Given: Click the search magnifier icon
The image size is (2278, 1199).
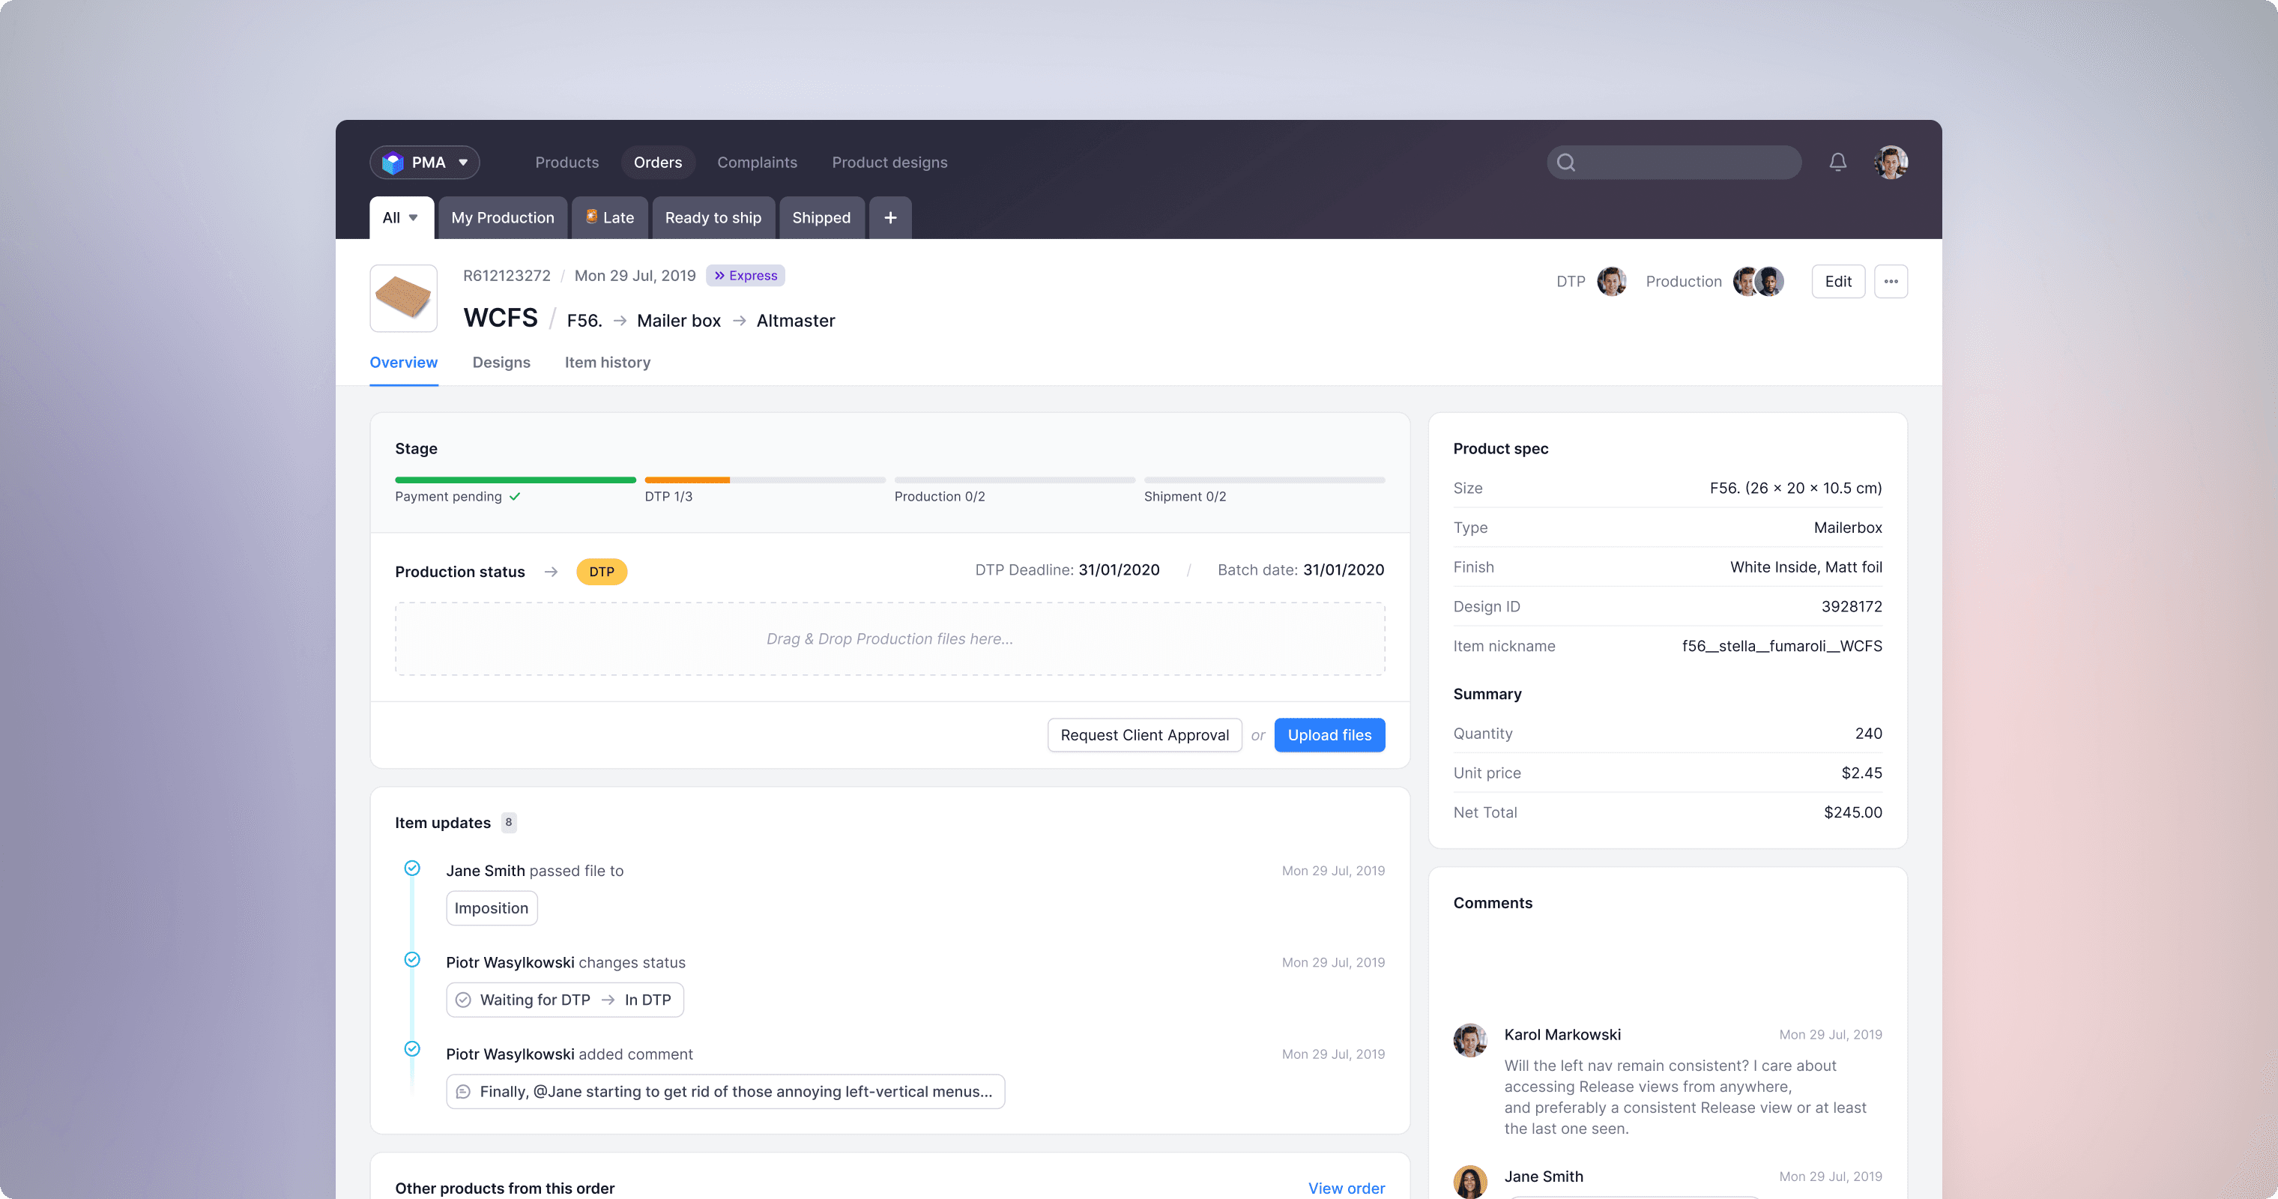Looking at the screenshot, I should point(1566,162).
